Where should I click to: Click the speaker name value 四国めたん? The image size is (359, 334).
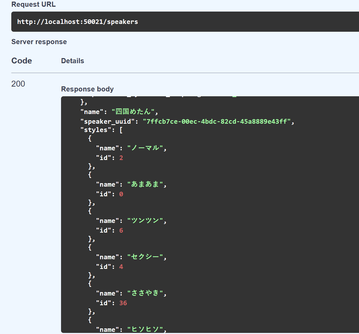click(x=133, y=112)
